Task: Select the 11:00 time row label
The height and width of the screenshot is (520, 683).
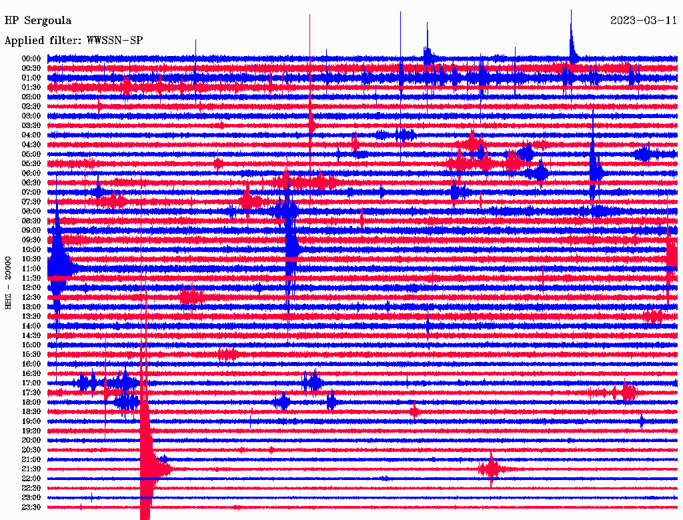Action: coord(31,269)
